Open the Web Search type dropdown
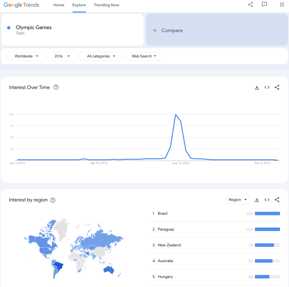Image resolution: width=289 pixels, height=287 pixels. [x=144, y=56]
